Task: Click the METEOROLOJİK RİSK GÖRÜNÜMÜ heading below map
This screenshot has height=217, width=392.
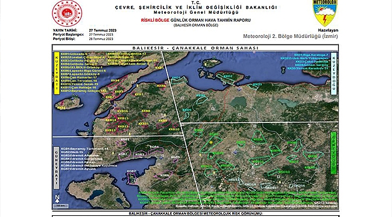Action: tap(195, 213)
